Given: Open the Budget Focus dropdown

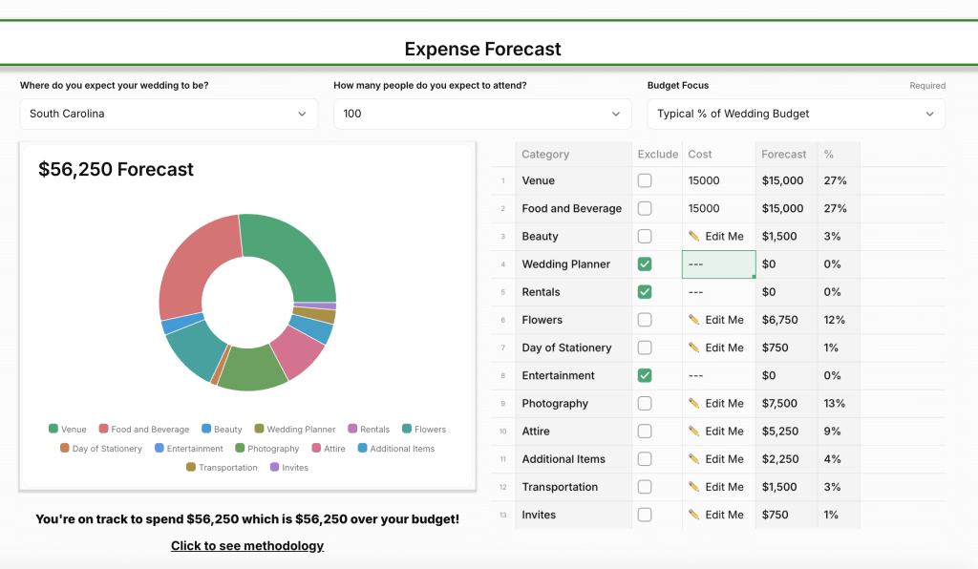Looking at the screenshot, I should coord(796,114).
